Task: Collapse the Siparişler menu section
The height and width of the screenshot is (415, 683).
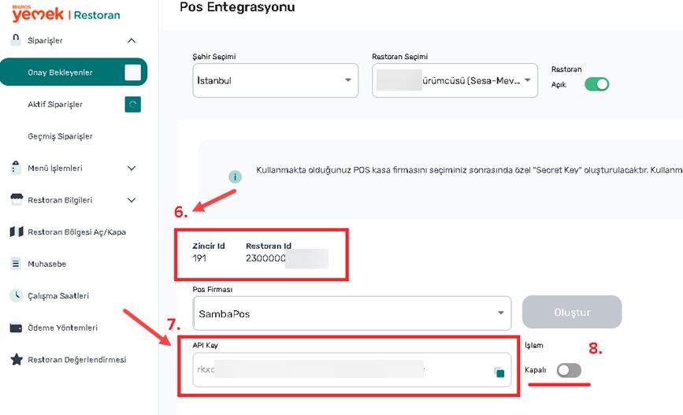Action: 132,40
